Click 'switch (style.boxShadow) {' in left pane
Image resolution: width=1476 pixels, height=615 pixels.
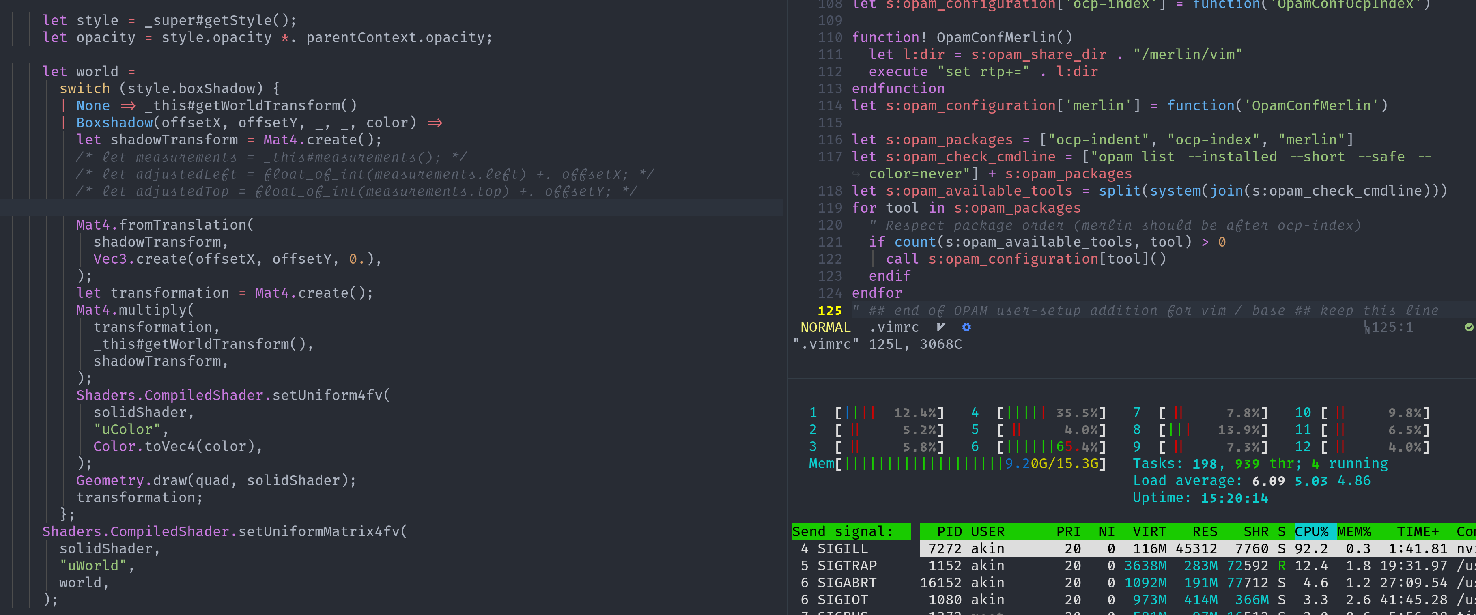tap(170, 89)
